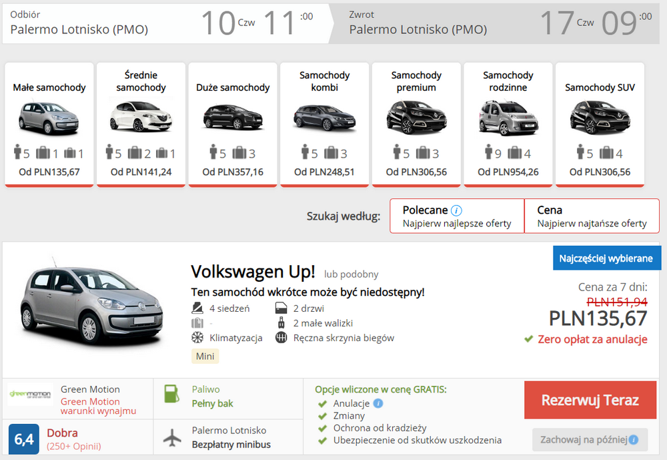Click the small suitcase icon by 2 małe walizki
667x460 pixels.
coord(281,323)
